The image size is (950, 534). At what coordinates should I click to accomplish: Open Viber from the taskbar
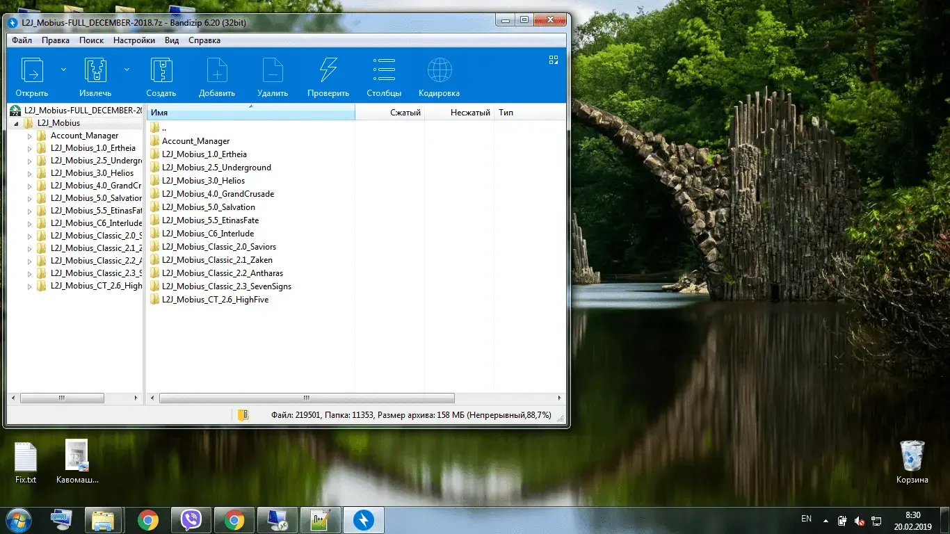click(191, 520)
